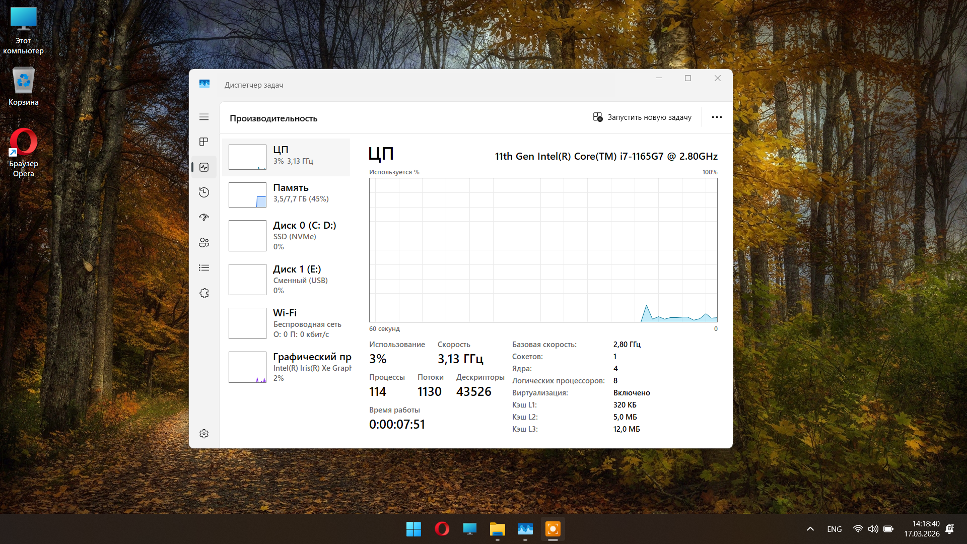Select the Intel Iris Xe GPU item

[x=286, y=367]
